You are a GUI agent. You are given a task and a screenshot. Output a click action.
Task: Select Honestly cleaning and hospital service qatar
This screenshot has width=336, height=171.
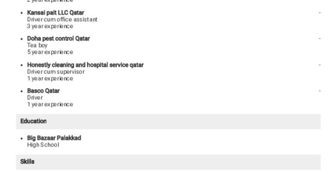pyautogui.click(x=85, y=65)
